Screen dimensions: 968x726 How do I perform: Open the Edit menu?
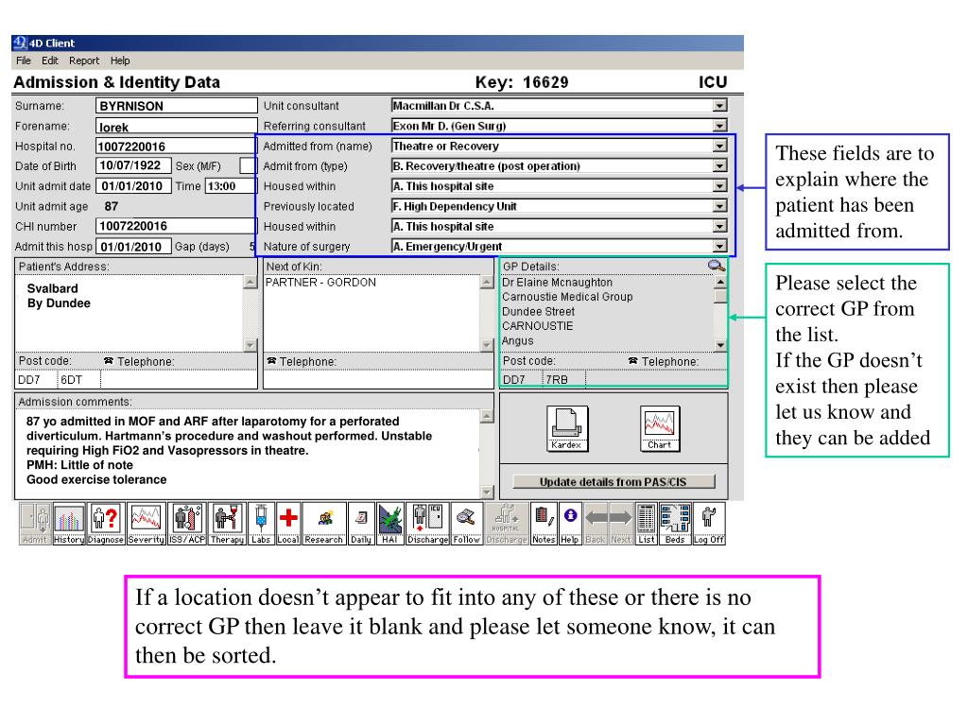pos(50,60)
